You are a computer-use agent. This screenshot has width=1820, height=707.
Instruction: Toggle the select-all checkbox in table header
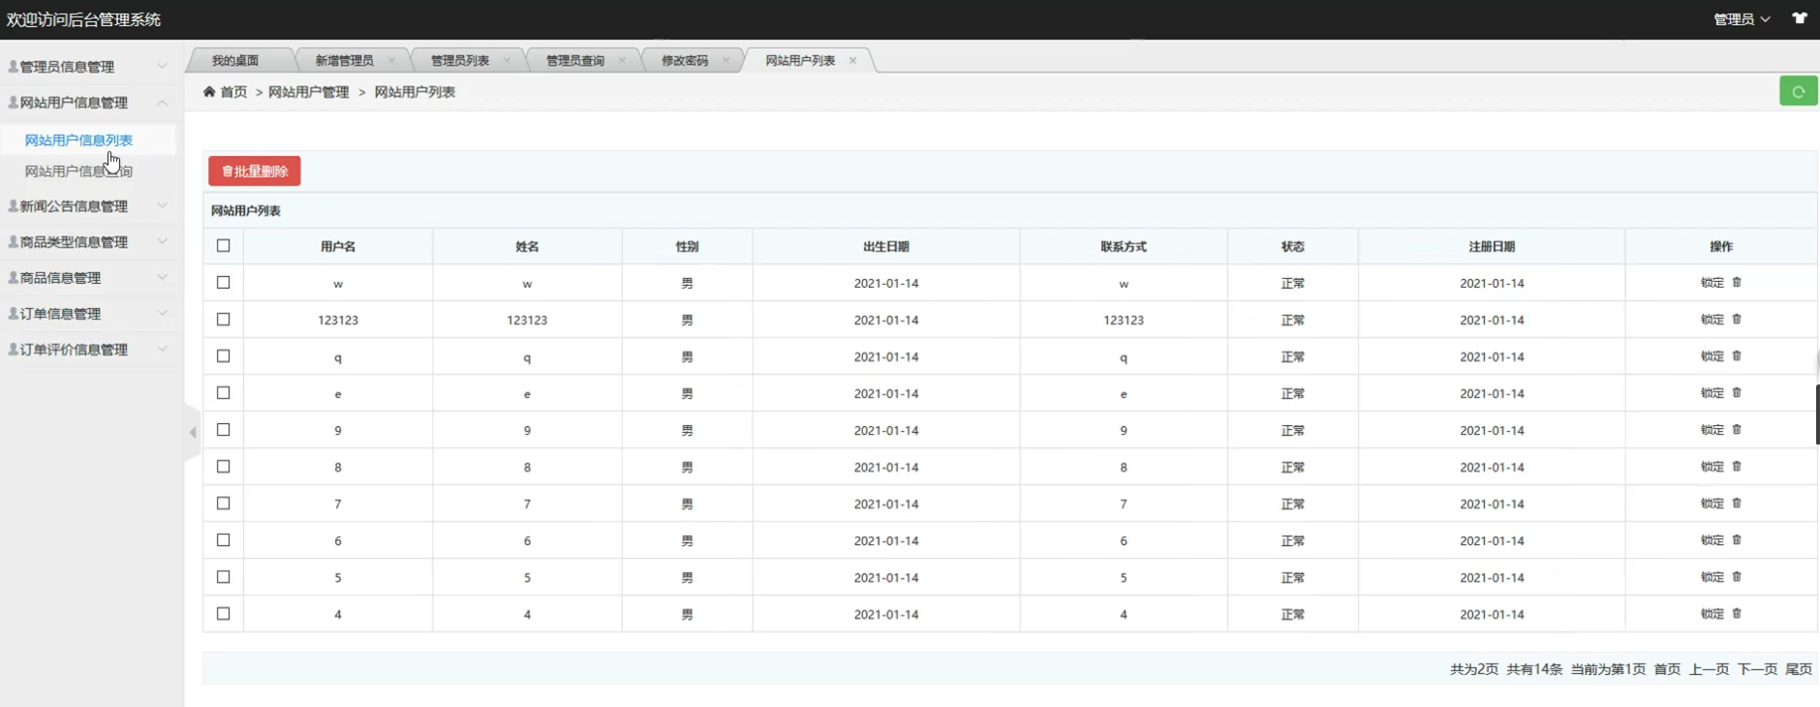click(x=224, y=246)
